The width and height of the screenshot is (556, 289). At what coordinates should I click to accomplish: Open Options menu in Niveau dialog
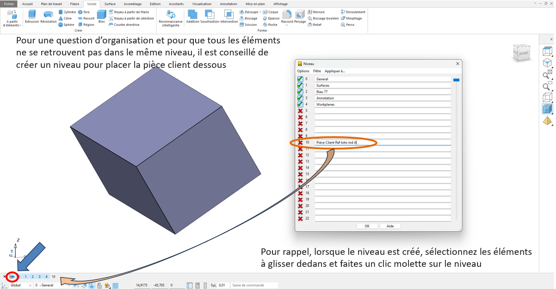(303, 71)
